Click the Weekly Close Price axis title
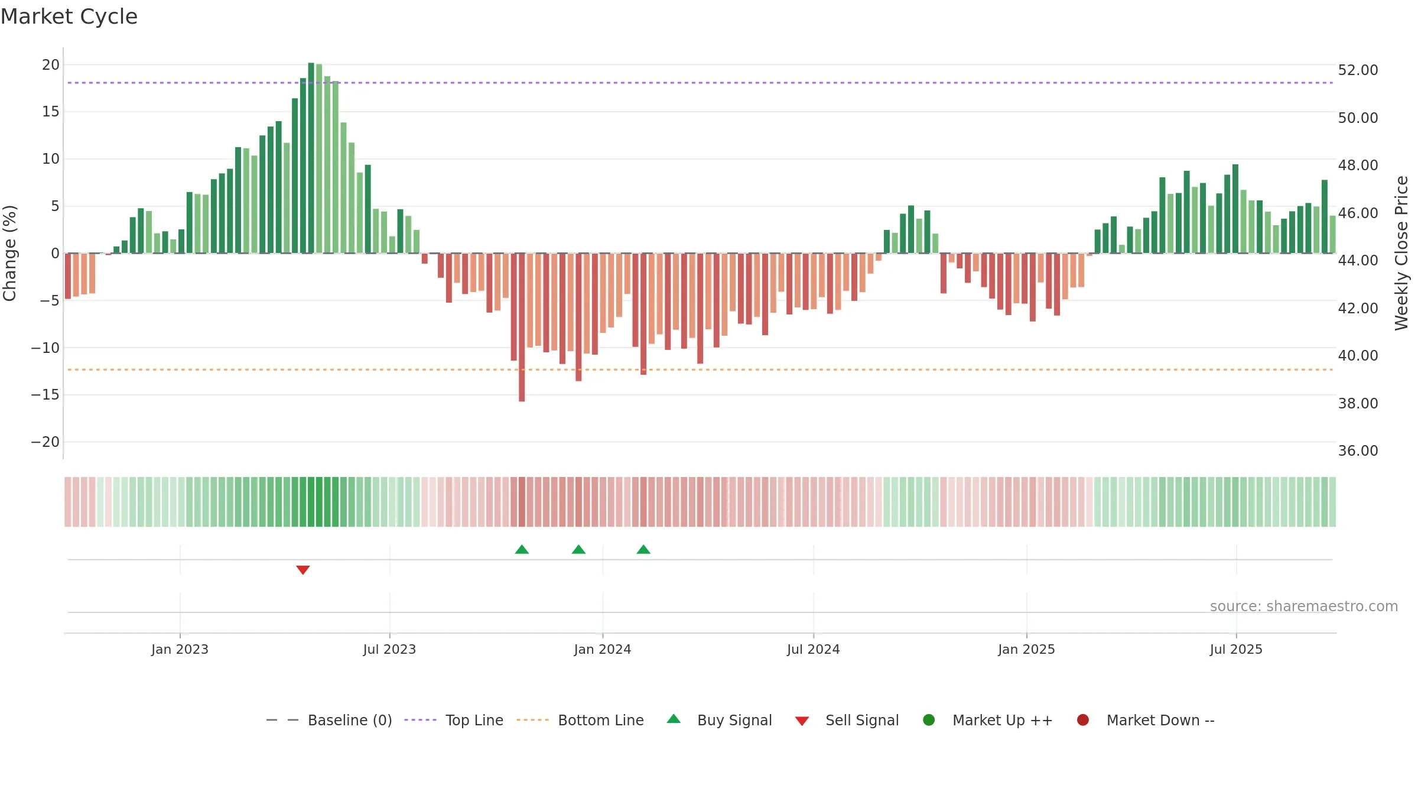Image resolution: width=1418 pixels, height=798 pixels. (x=1401, y=253)
